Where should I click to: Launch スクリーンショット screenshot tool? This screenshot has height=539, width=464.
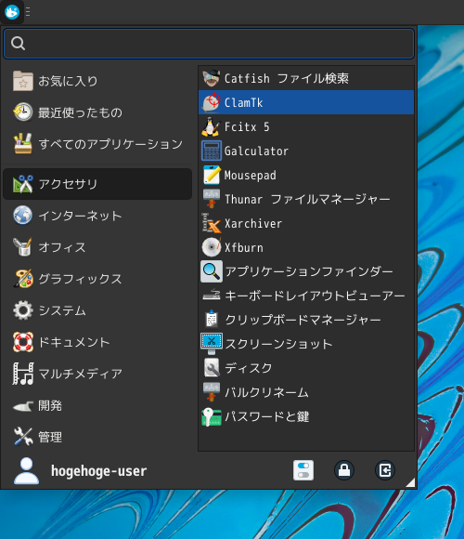pos(306,344)
